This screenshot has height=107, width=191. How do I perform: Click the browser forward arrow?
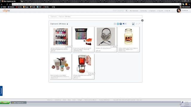4,4
